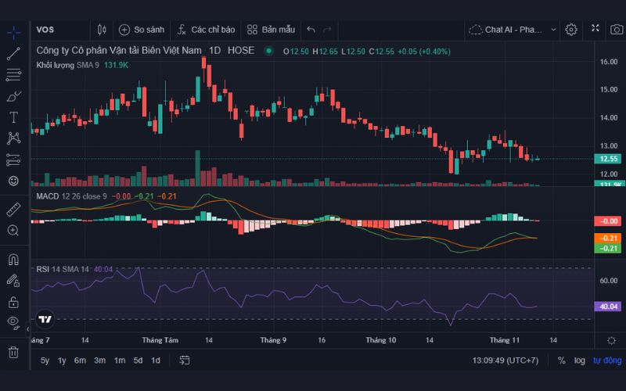Open chart settings gear icon
Image resolution: width=626 pixels, height=391 pixels.
(571, 30)
